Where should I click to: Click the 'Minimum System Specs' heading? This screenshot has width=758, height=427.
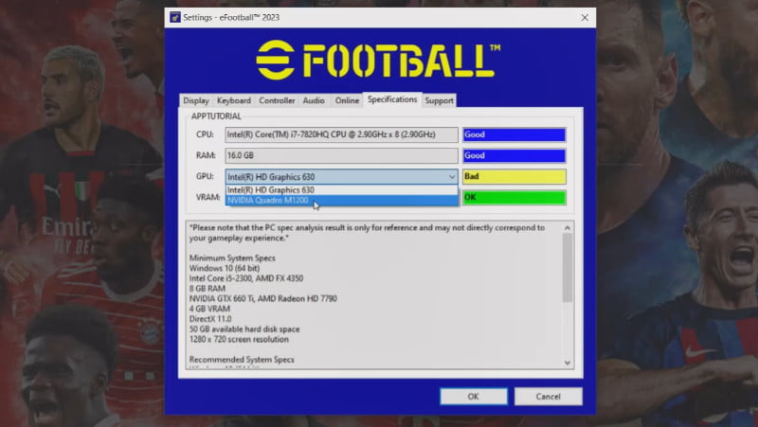click(x=232, y=258)
